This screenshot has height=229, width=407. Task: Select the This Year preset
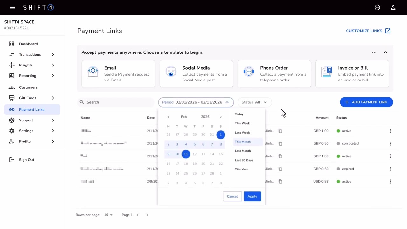(x=241, y=170)
